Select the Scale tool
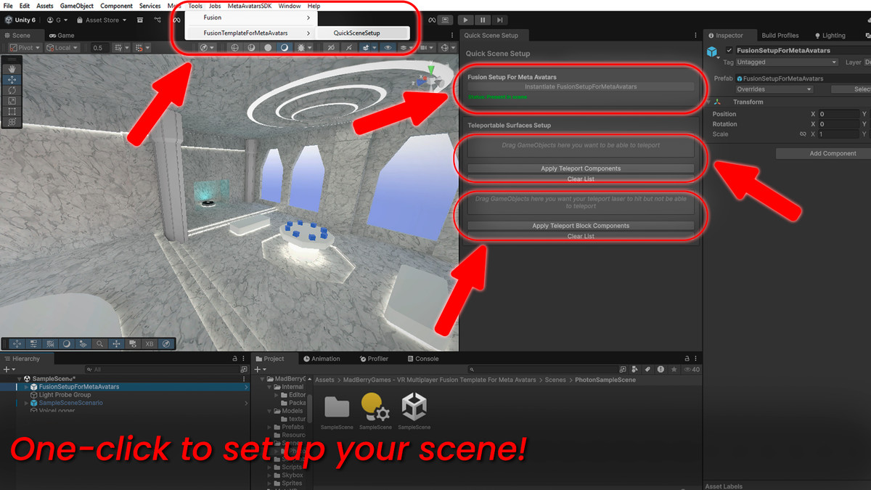The height and width of the screenshot is (490, 871). point(12,101)
